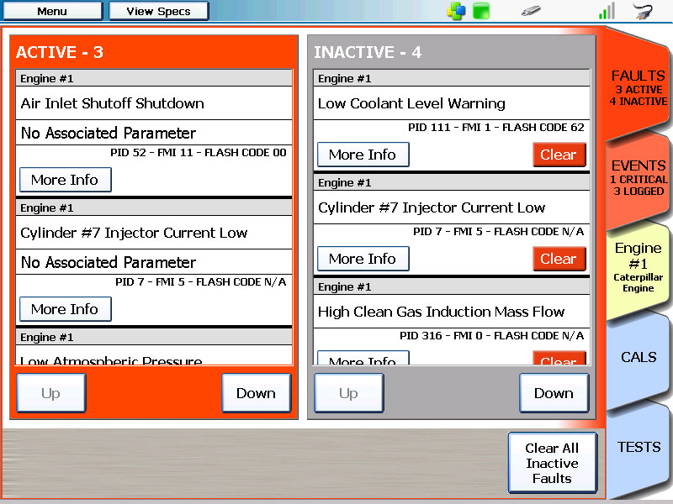673x504 pixels.
Task: Clear inactive Cylinder #7 Injector Current Low
Action: click(559, 259)
